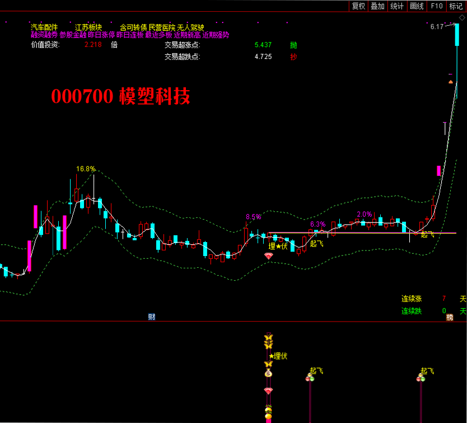Click the top butterfly icon in indicator panel
Image resolution: width=467 pixels, height=423 pixels.
(x=269, y=338)
